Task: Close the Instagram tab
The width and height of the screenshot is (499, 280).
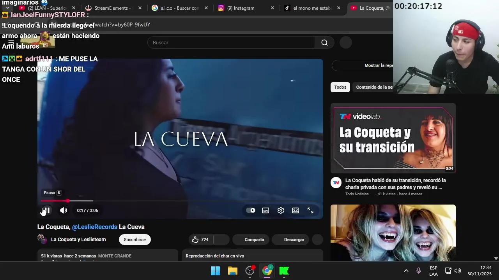Action: (273, 8)
